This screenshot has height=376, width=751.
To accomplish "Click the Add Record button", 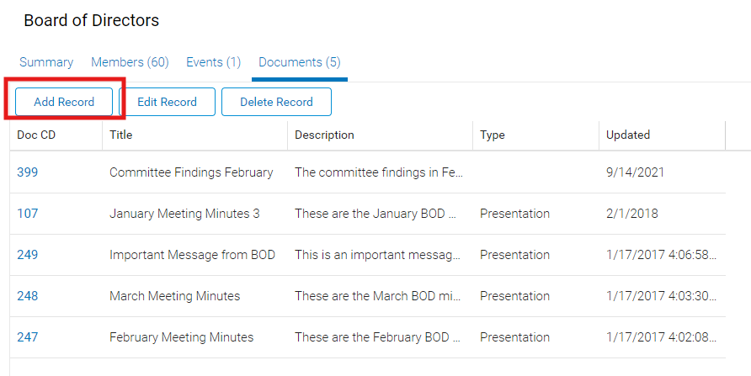I will click(x=64, y=102).
